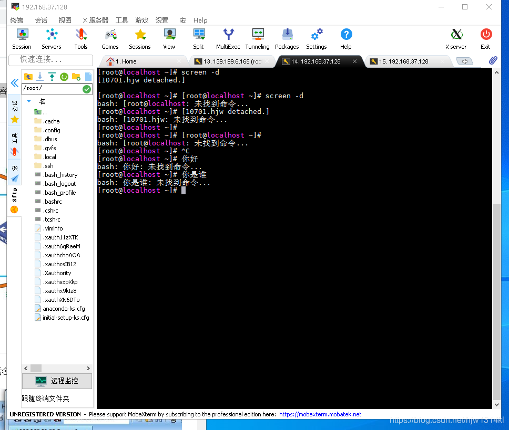
Task: Click file list horizontal scrollbar left arrow
Action: tap(26, 369)
